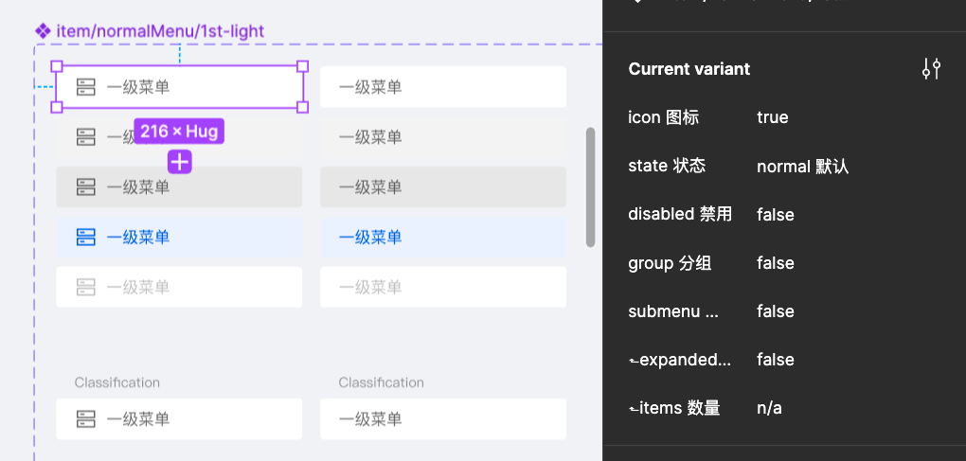
Task: Change the icon 图标 value true
Action: point(773,117)
